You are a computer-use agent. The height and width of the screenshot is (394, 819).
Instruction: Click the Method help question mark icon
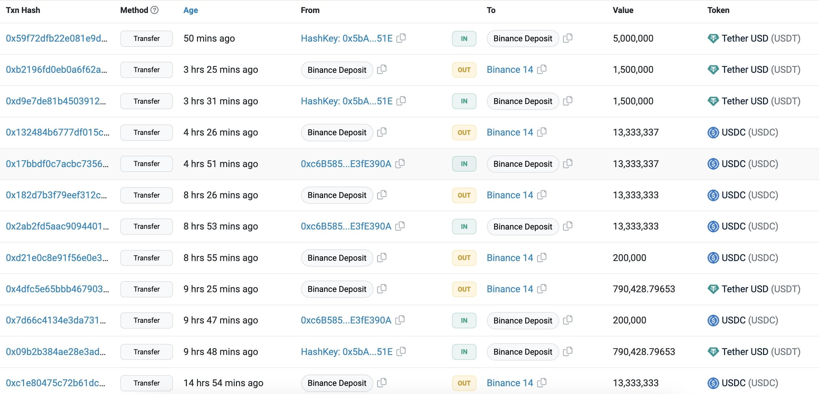click(155, 10)
